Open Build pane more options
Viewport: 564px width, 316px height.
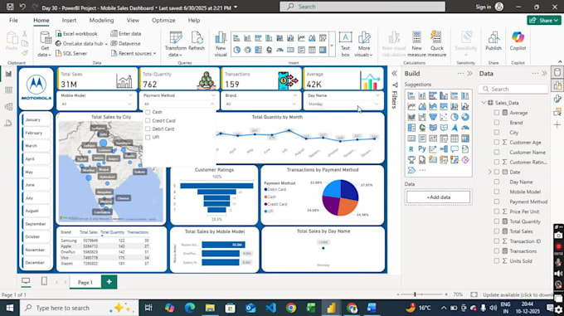[x=460, y=73]
